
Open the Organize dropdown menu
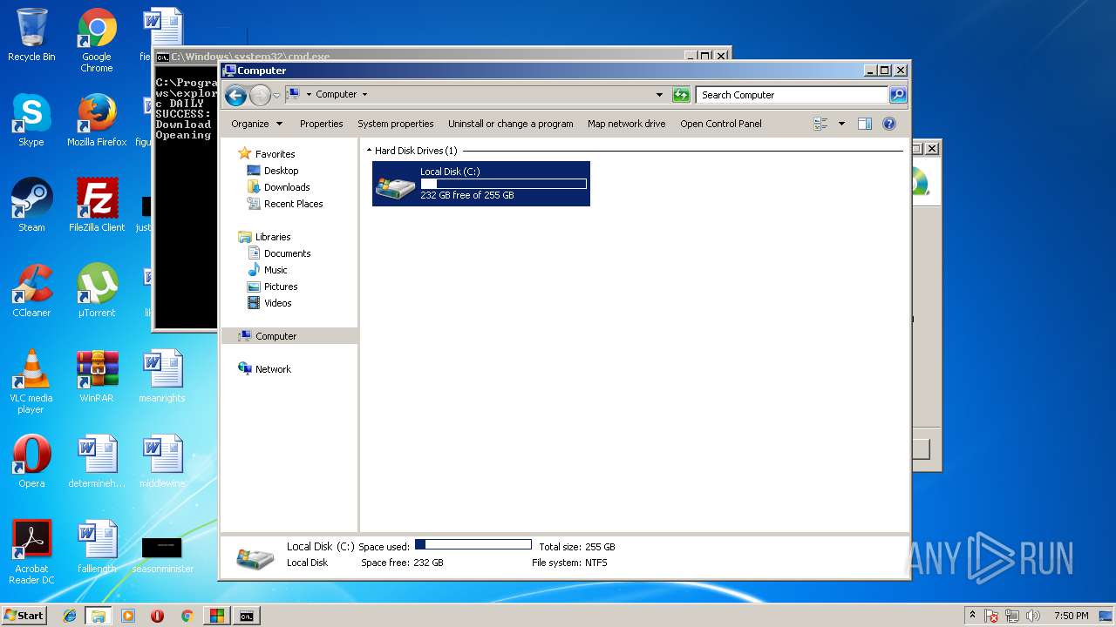(x=256, y=124)
